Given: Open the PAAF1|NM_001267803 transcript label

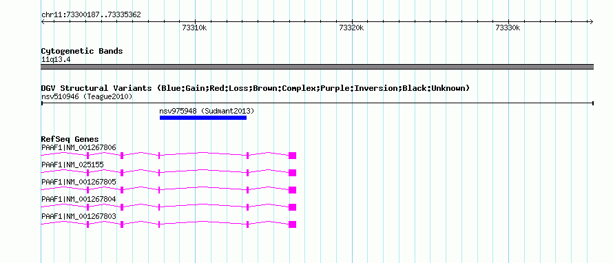Looking at the screenshot, I should coord(79,216).
